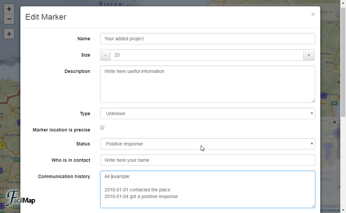Open the Tools menu behind dialog
346x213 pixels.
pyautogui.click(x=326, y=12)
